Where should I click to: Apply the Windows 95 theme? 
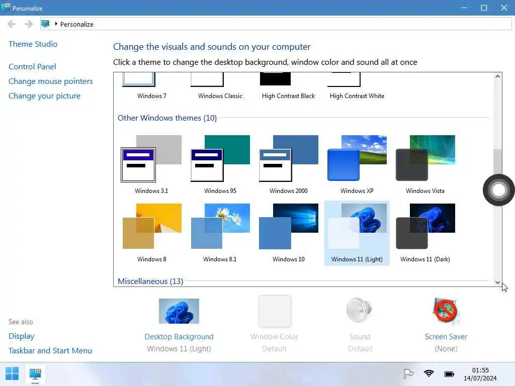pos(220,165)
